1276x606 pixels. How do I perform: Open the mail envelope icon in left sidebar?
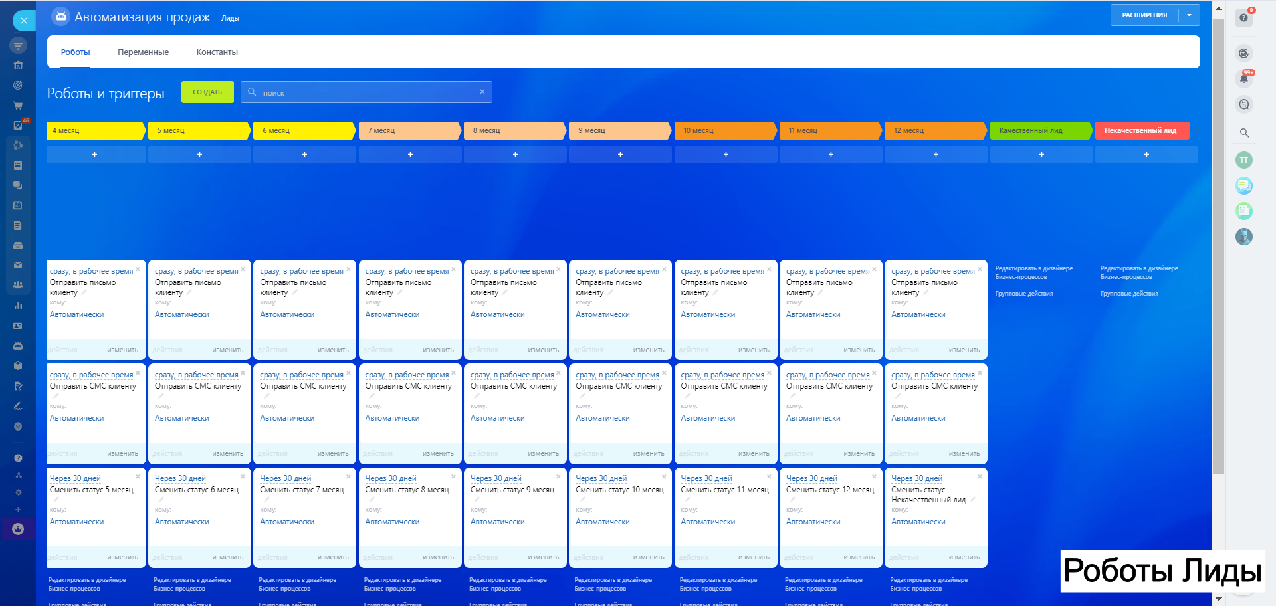point(18,265)
